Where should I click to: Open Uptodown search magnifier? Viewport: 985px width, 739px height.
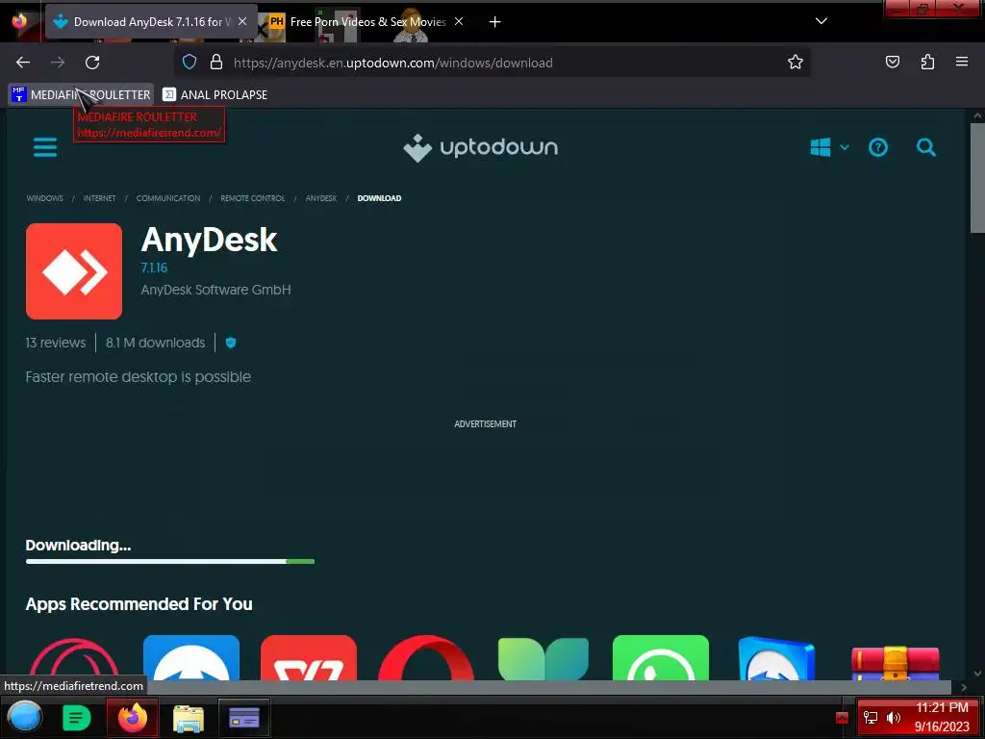[926, 147]
